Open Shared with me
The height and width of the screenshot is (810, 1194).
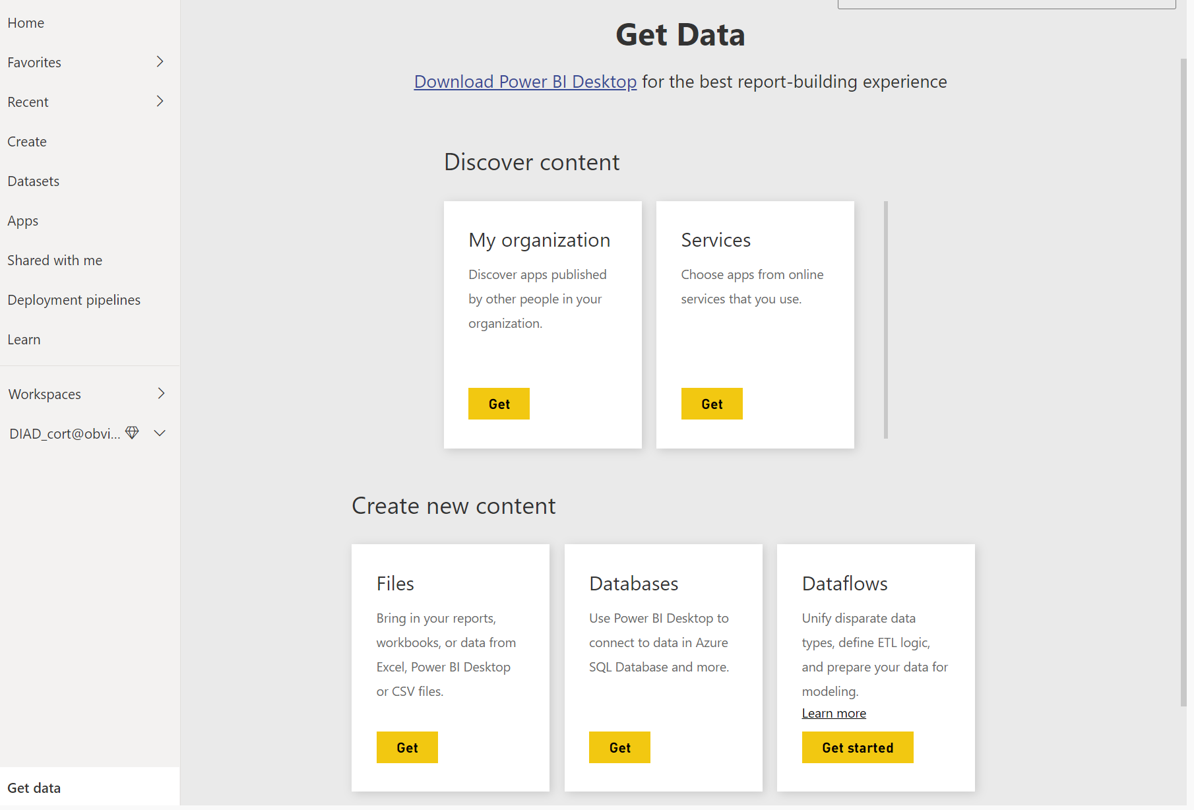click(x=55, y=259)
